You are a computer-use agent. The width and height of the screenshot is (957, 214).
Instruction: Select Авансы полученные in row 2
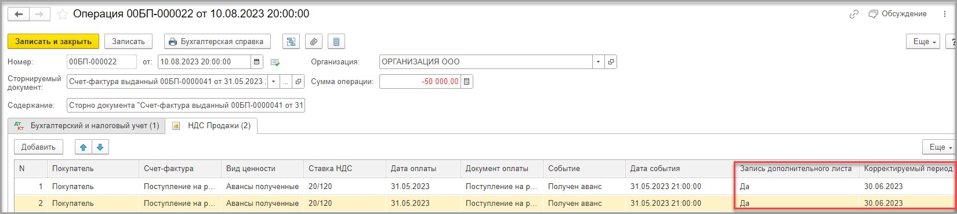[262, 204]
